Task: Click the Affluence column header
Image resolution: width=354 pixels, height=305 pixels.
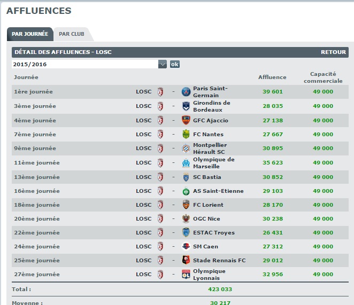Action: tap(272, 77)
